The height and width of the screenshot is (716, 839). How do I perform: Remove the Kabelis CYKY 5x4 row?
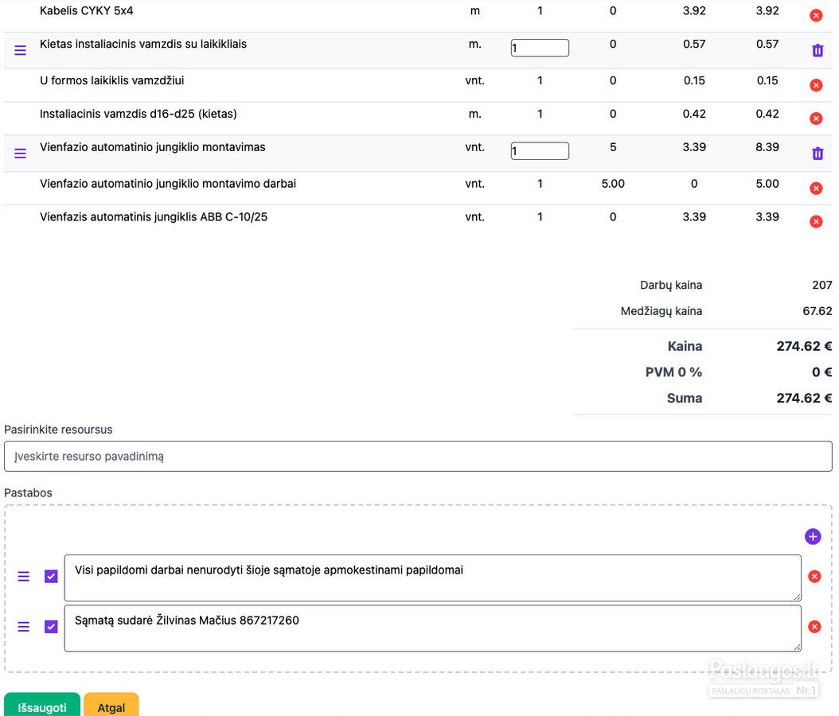click(816, 15)
